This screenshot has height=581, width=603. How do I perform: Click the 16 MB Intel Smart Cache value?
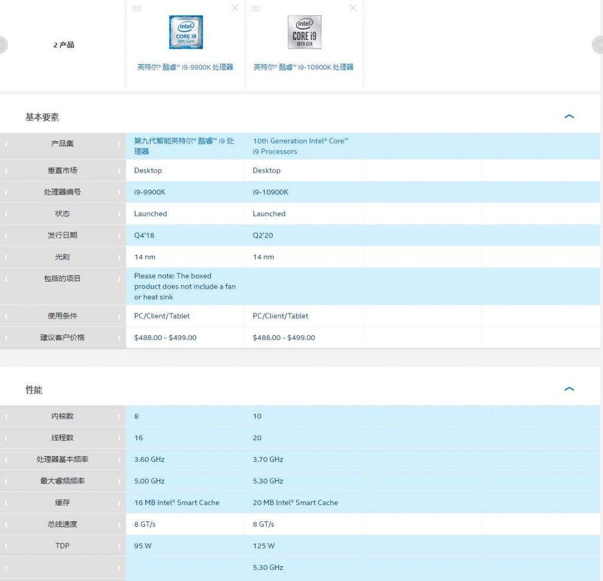[177, 503]
